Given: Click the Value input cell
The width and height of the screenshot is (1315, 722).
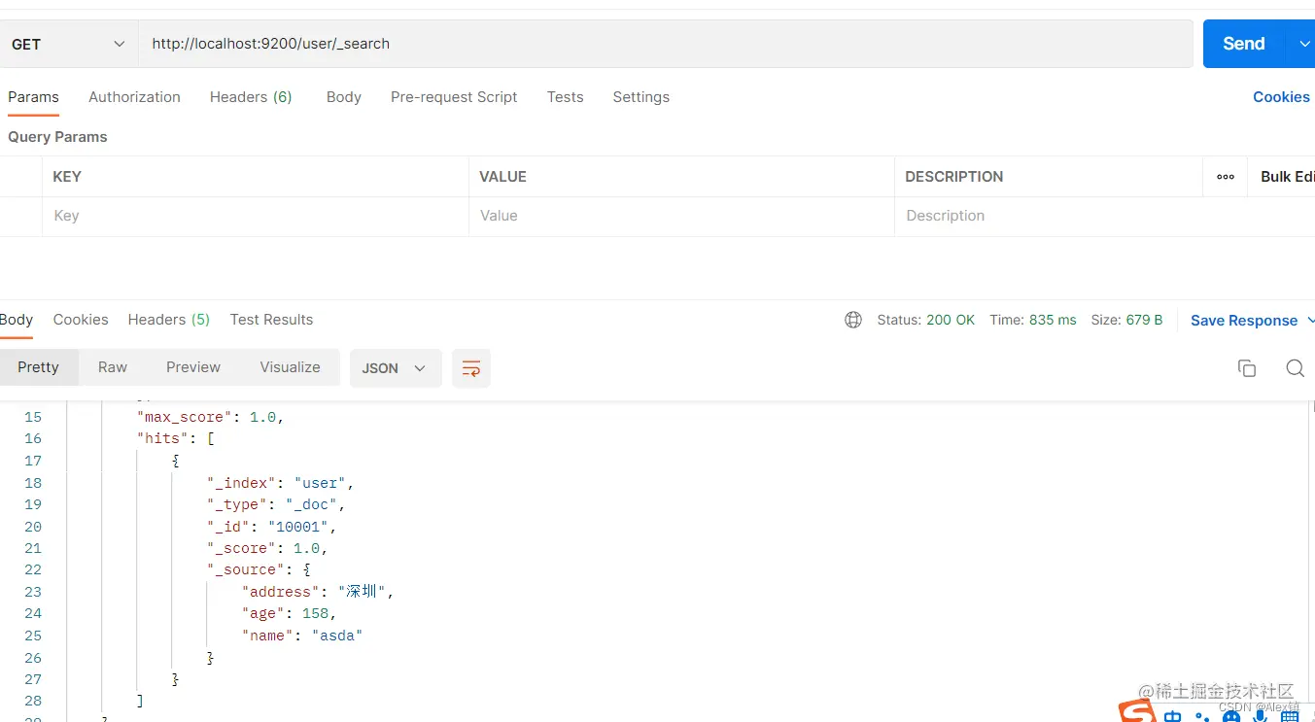Looking at the screenshot, I should tap(681, 216).
